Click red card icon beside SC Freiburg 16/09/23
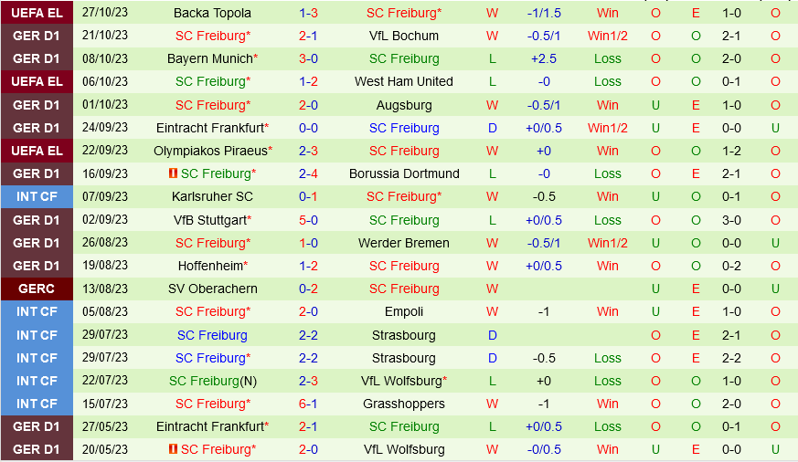Image resolution: width=798 pixels, height=462 pixels. [x=173, y=173]
